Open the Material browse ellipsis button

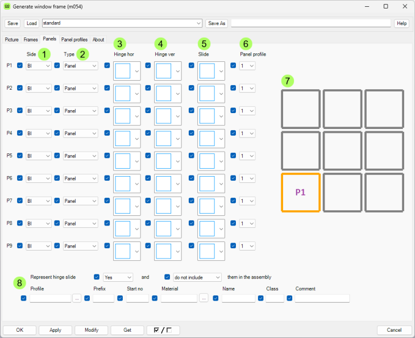click(204, 298)
